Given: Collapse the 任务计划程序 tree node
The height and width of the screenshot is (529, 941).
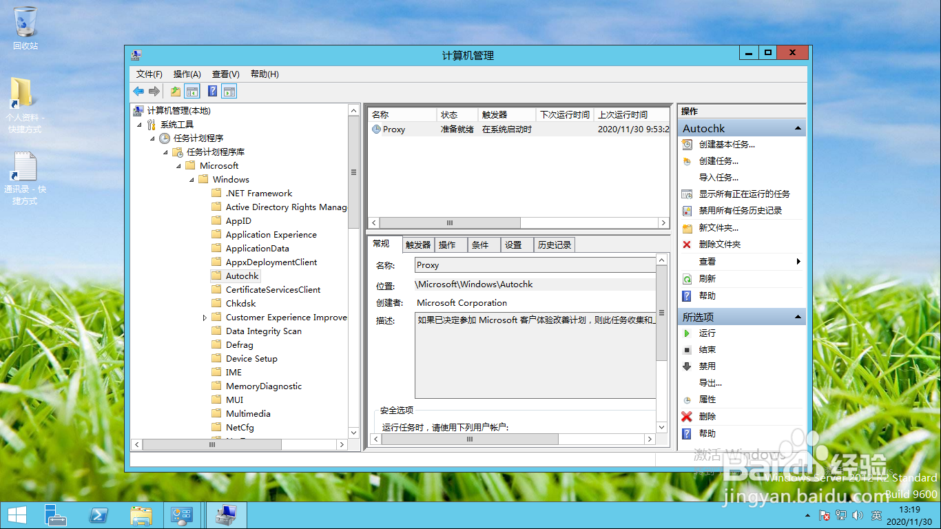Looking at the screenshot, I should pyautogui.click(x=152, y=138).
